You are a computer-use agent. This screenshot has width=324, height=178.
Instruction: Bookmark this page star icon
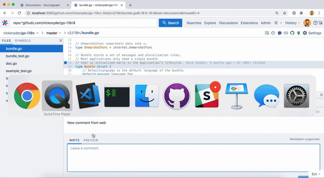(x=285, y=13)
